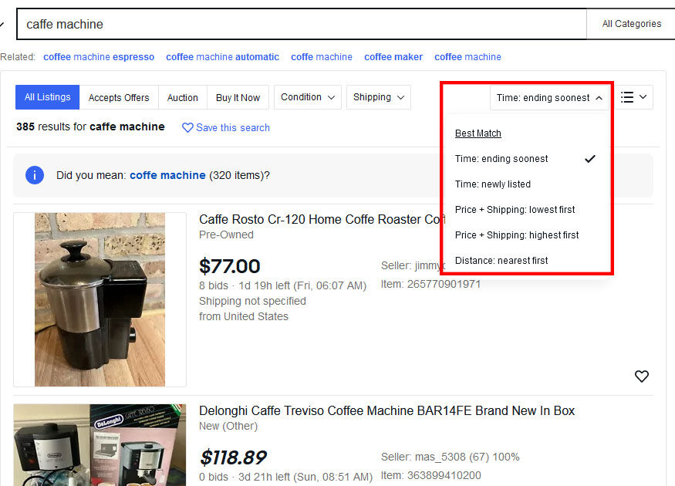The width and height of the screenshot is (675, 486).
Task: Click 8 bids · 1d 19h left text
Action: pyautogui.click(x=282, y=286)
